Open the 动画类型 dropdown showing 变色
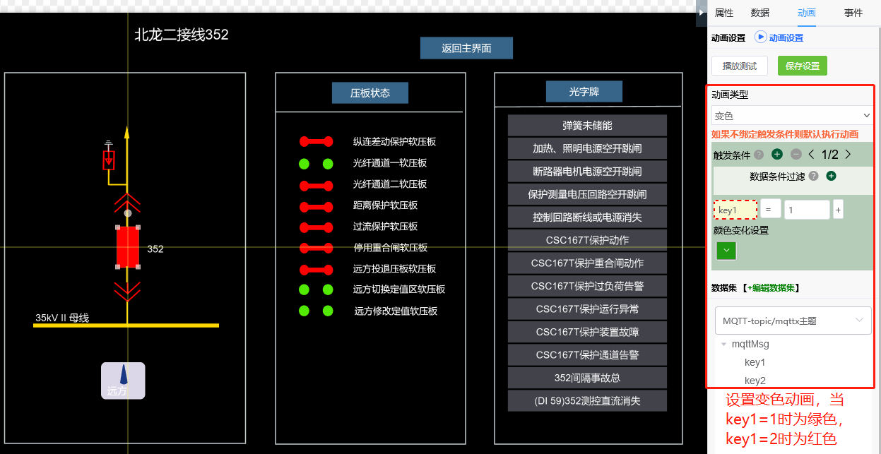 click(791, 115)
